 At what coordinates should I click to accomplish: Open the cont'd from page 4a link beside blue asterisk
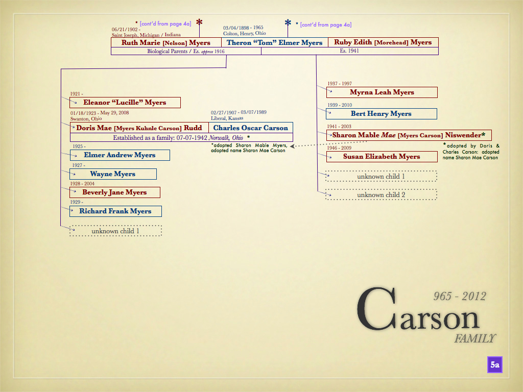325,24
